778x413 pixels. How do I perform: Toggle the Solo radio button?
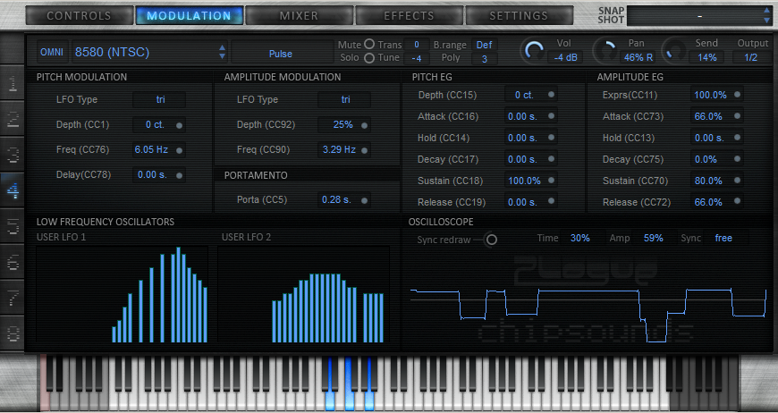[x=369, y=58]
